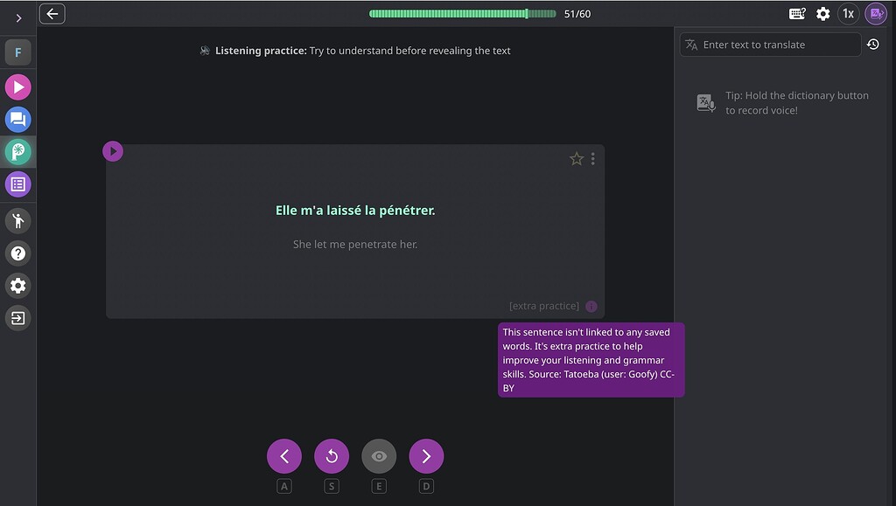
Task: Click the back arrow button
Action: [x=52, y=13]
